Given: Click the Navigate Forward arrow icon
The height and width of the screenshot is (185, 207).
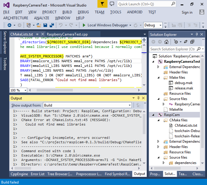Looking at the screenshot, I should (x=20, y=25).
